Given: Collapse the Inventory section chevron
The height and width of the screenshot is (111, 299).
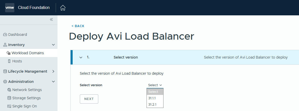Looking at the screenshot, I should tap(53, 45).
